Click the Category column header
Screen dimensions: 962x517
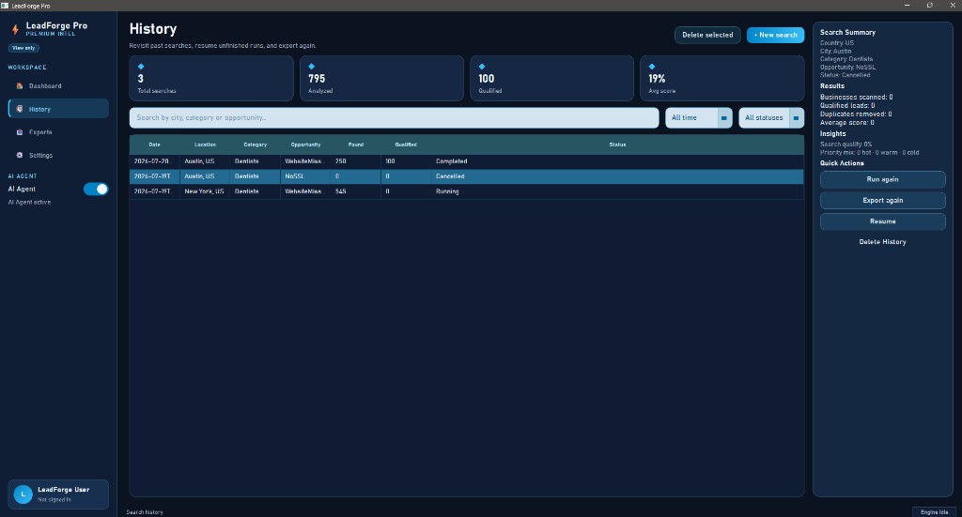point(256,144)
